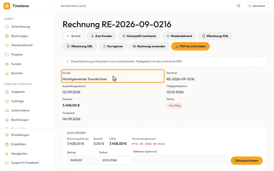Open Support & Feedback chat icon

pos(7,163)
